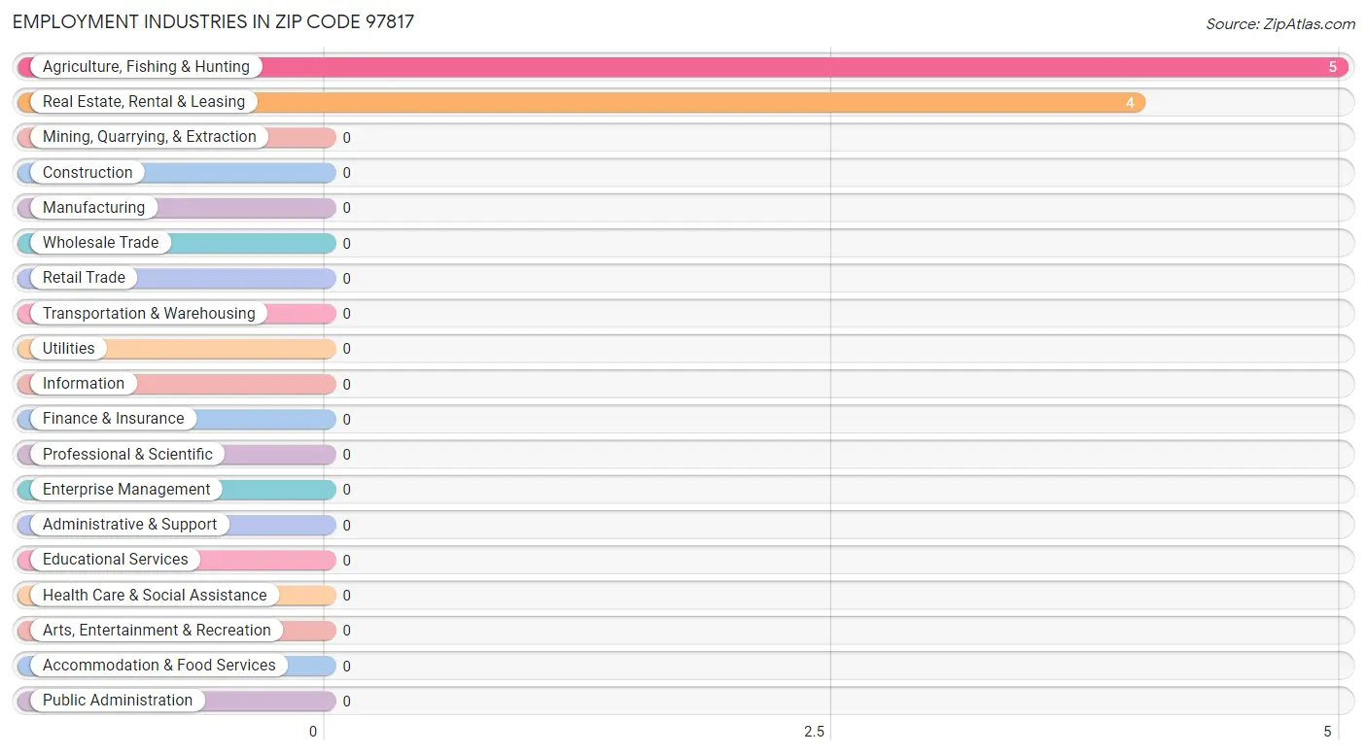Viewport: 1367px width, 754px height.
Task: Click the Real Estate, Rental & Leasing label
Action: [x=144, y=102]
